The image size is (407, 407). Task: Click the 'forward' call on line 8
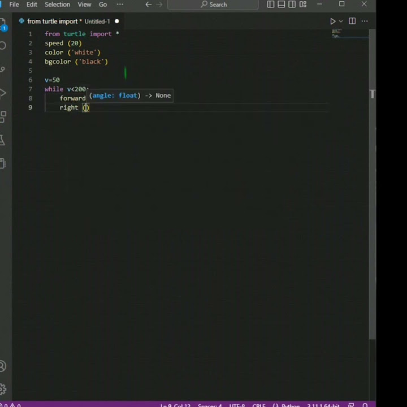tap(72, 98)
